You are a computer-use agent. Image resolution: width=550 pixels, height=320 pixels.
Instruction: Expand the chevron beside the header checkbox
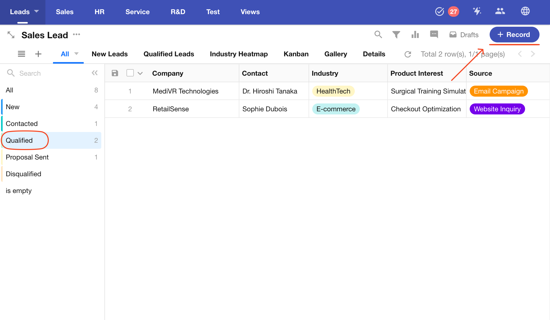(x=140, y=73)
